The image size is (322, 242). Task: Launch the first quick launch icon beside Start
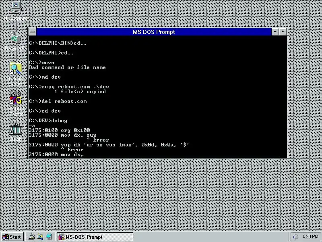pos(31,237)
